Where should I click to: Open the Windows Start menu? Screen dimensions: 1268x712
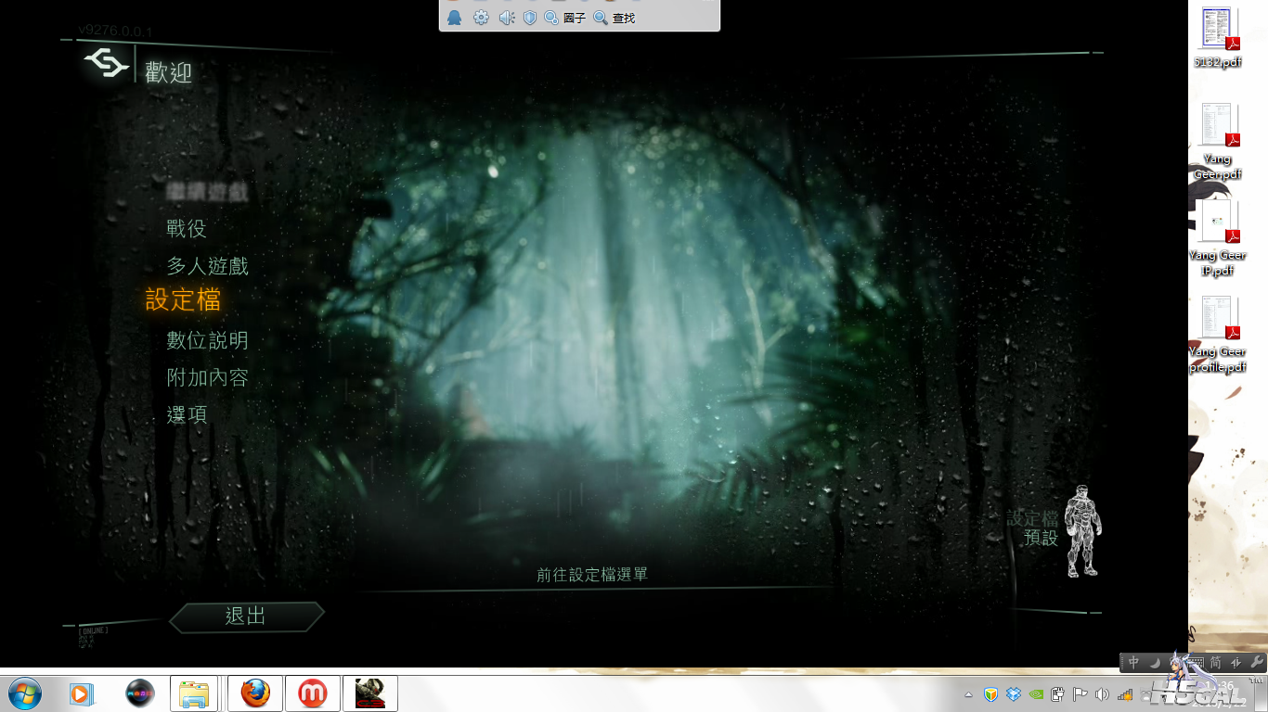coord(24,693)
